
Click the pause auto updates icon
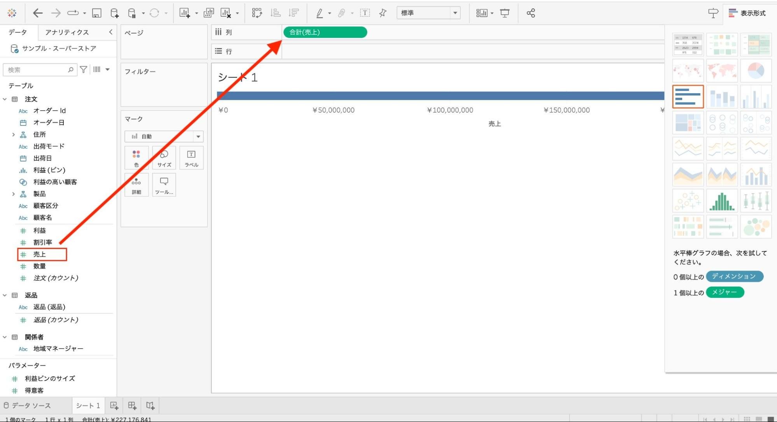pos(132,13)
